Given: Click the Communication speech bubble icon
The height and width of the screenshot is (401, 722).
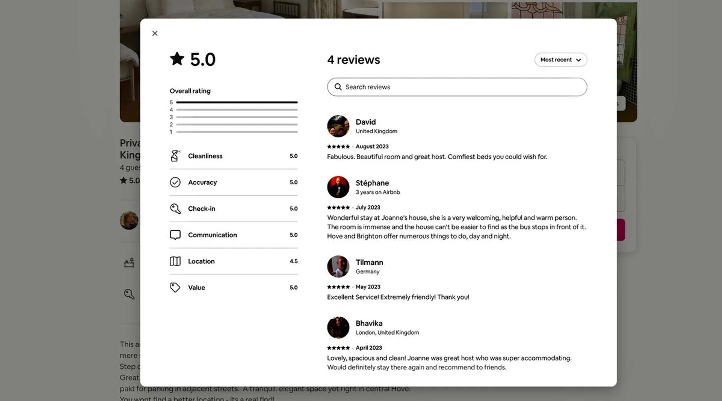Looking at the screenshot, I should point(175,235).
